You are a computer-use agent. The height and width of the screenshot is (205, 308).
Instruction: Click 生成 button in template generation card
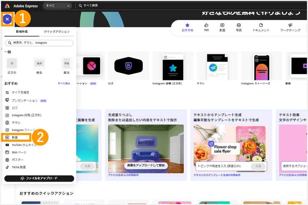point(258,166)
